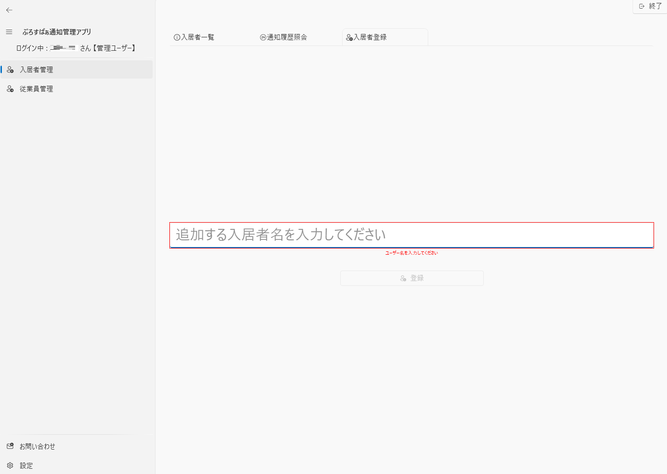Click the mail icon beside お問い合わせ
This screenshot has height=474, width=667.
pyautogui.click(x=10, y=446)
